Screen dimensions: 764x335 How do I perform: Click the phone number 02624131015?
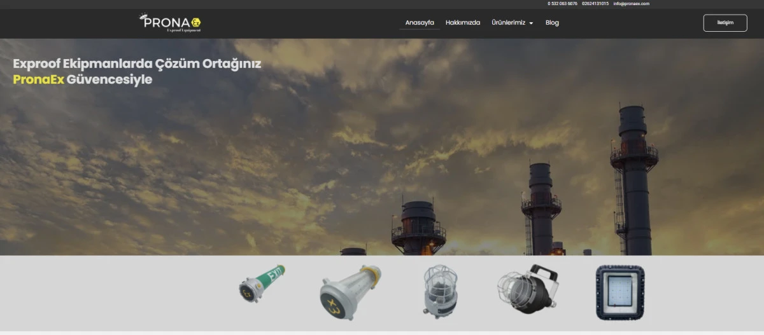click(595, 4)
